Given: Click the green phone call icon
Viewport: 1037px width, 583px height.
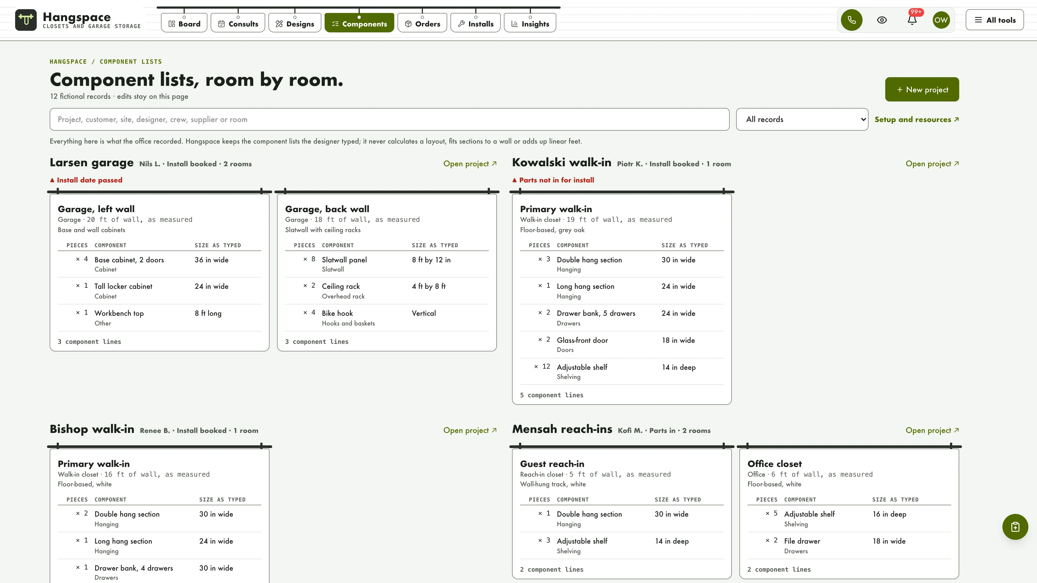Looking at the screenshot, I should [851, 20].
